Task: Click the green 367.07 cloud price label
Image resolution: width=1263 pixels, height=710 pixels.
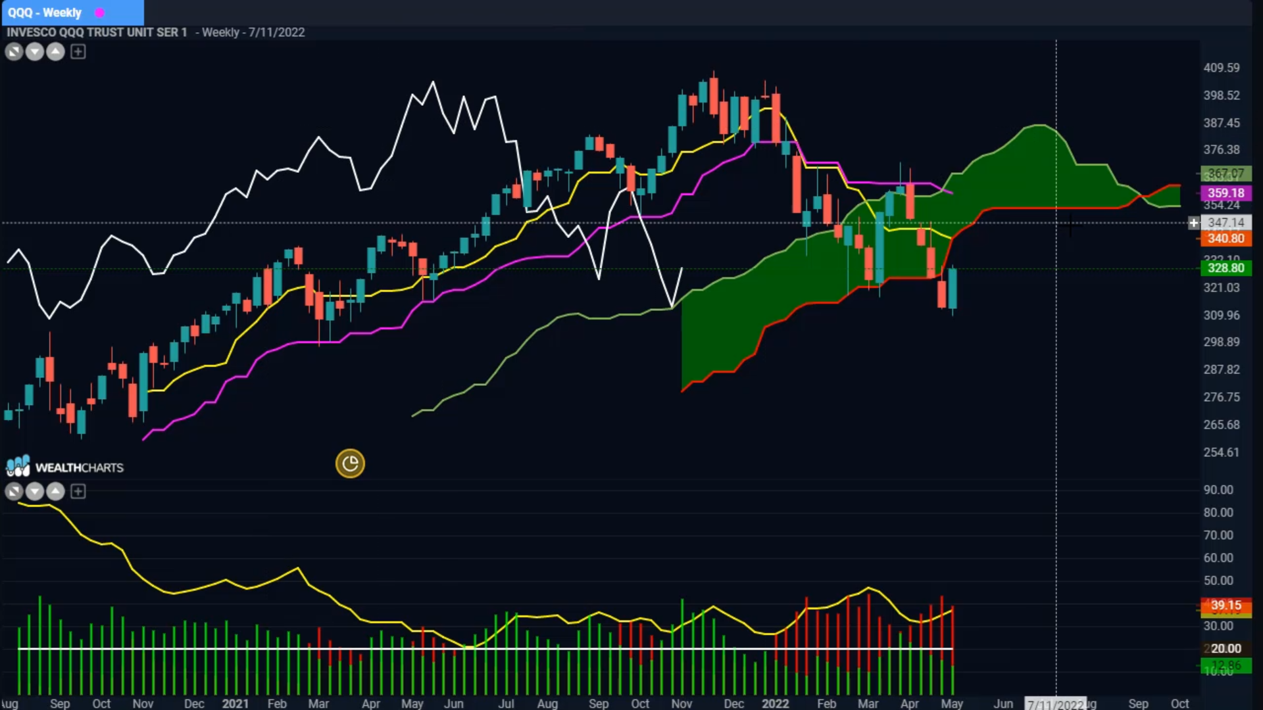Action: tap(1226, 174)
